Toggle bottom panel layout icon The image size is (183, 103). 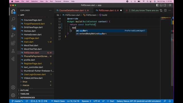pos(161,5)
